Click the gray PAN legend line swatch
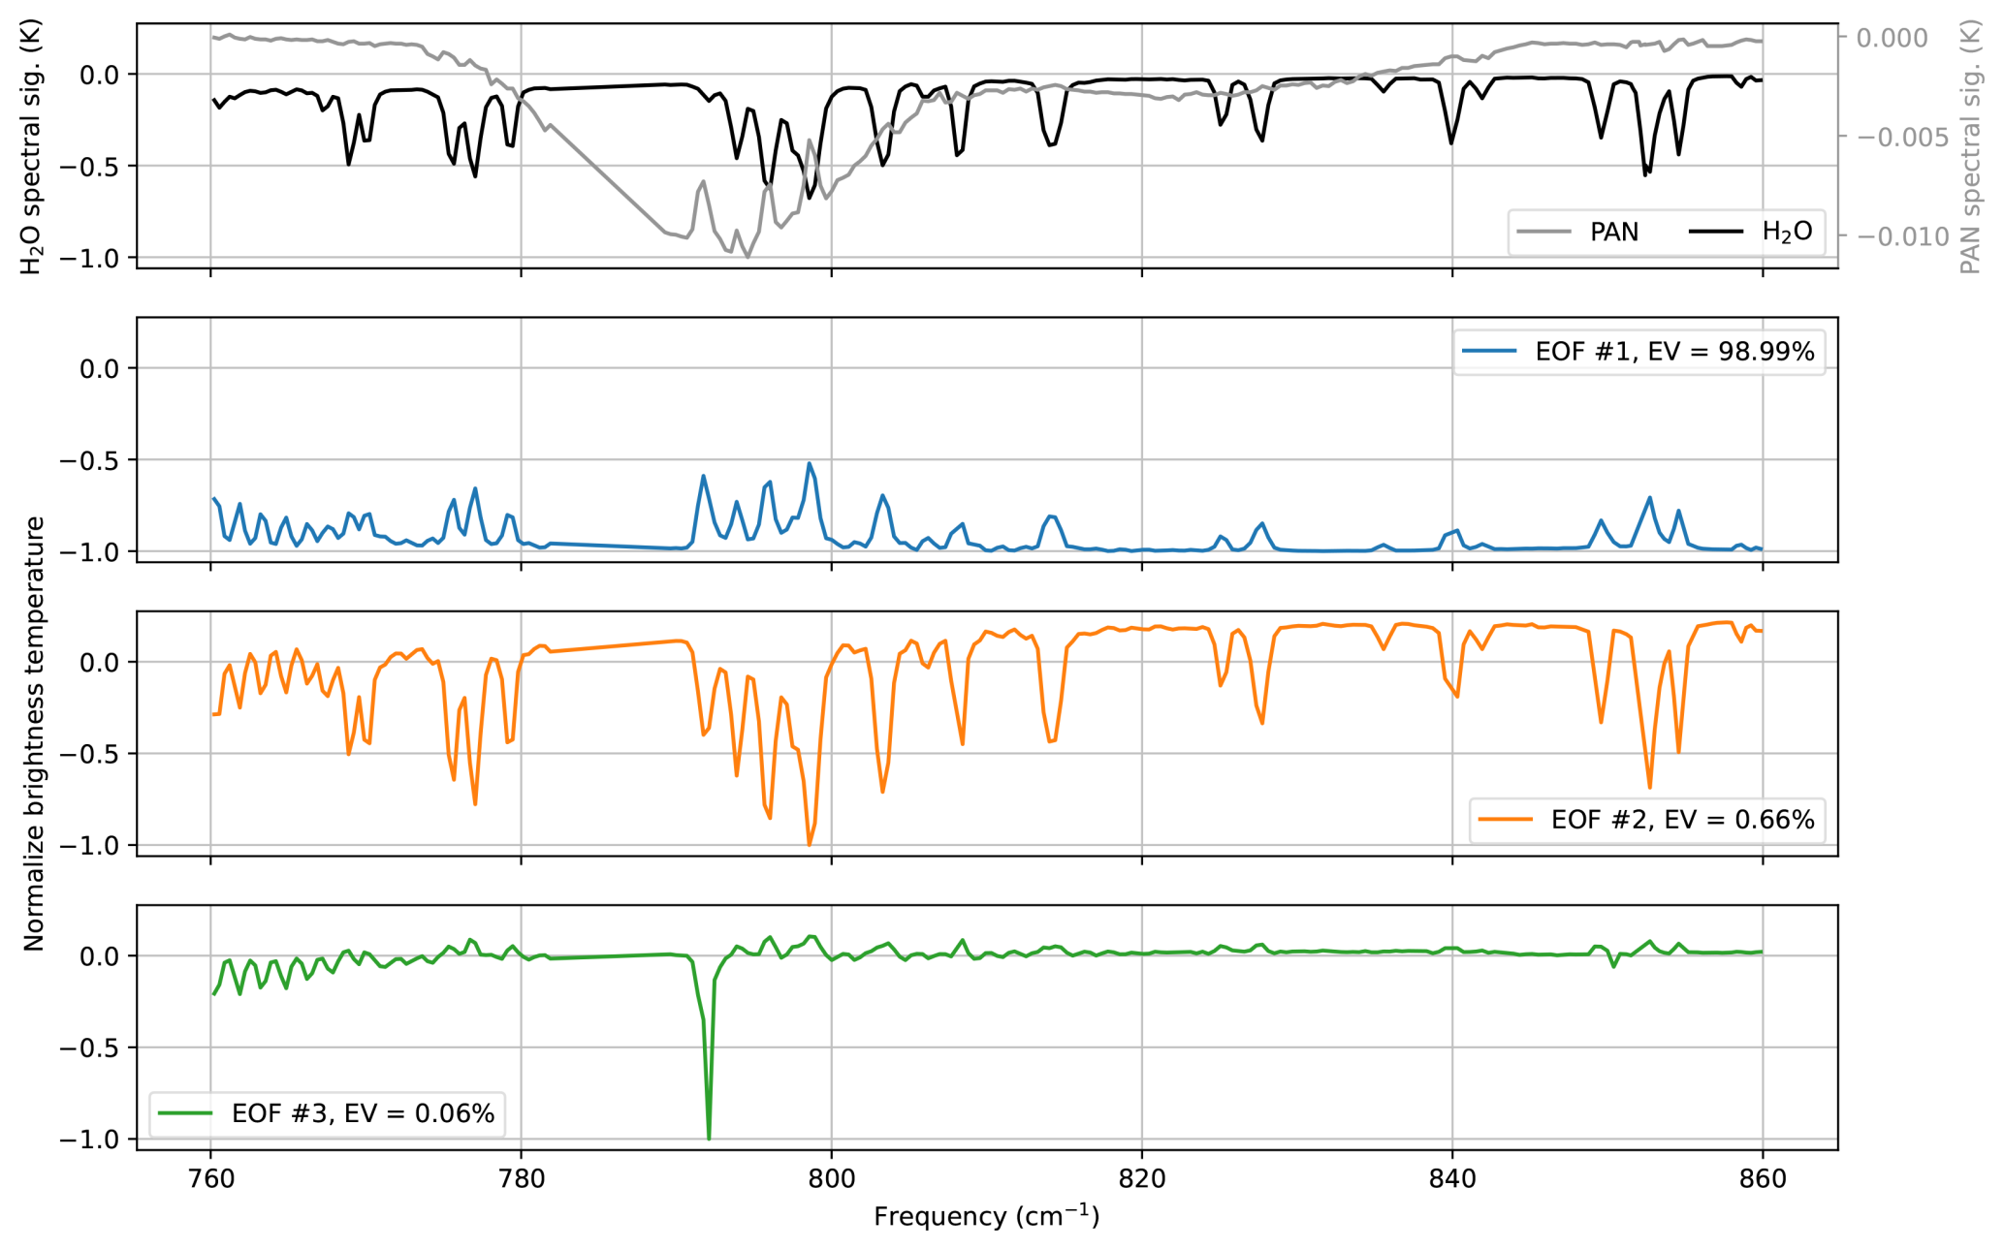 coord(1543,233)
